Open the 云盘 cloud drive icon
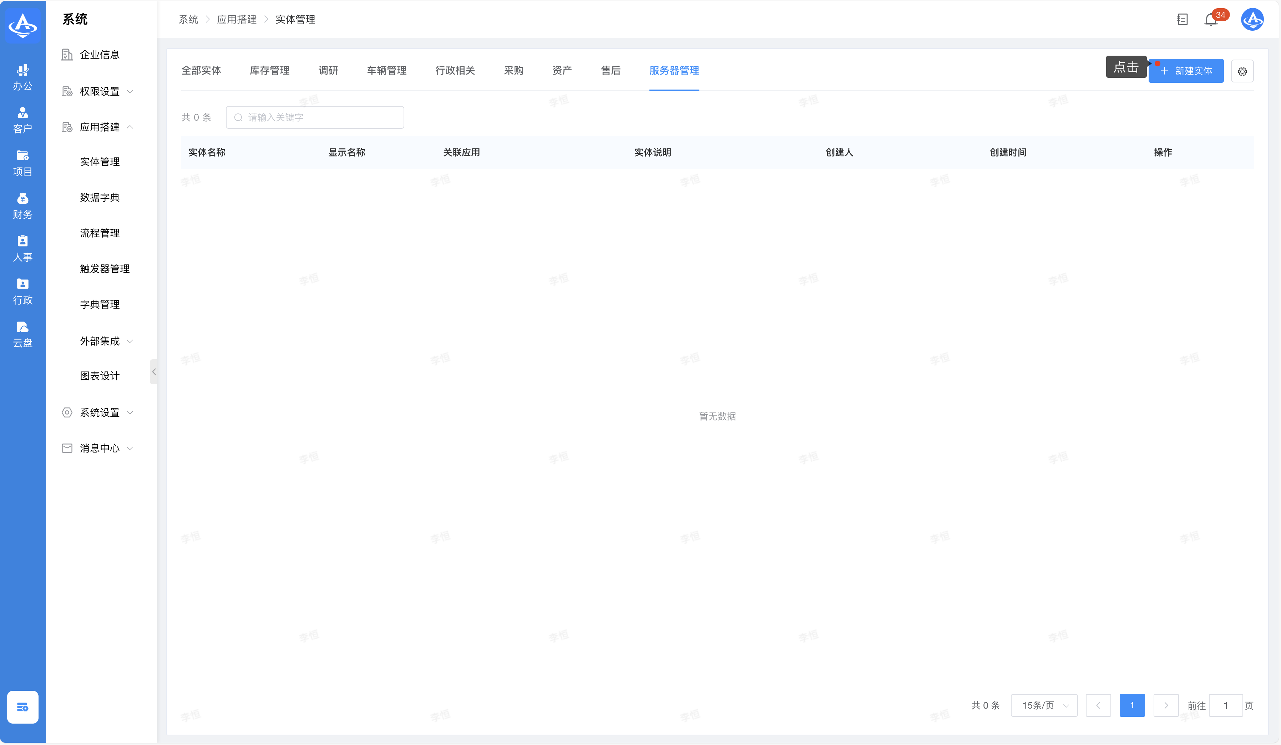This screenshot has width=1281, height=745. pos(22,334)
